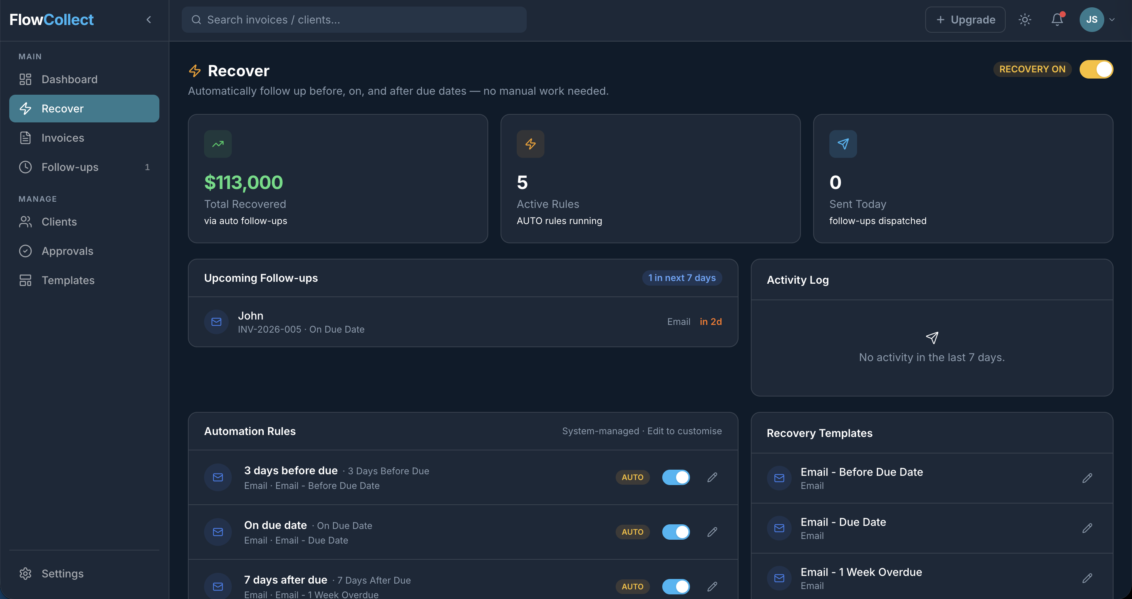Screen dimensions: 1132x599
Task: Open the Clients page
Action: point(84,221)
